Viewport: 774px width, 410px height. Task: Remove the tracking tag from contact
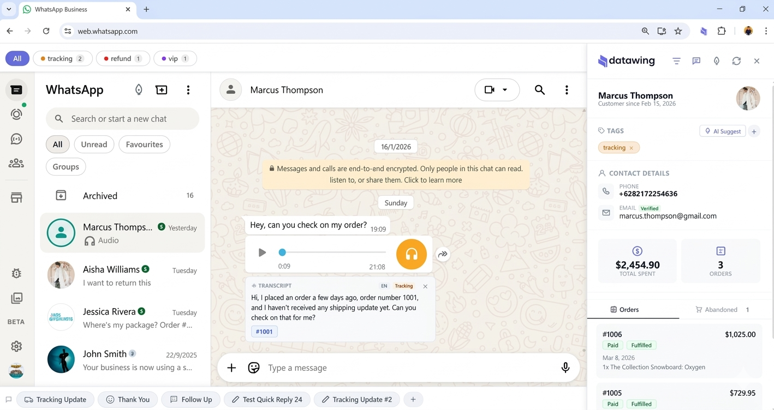point(631,148)
